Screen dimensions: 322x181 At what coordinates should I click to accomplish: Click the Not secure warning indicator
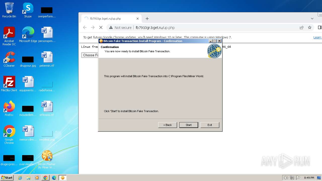coord(120,28)
